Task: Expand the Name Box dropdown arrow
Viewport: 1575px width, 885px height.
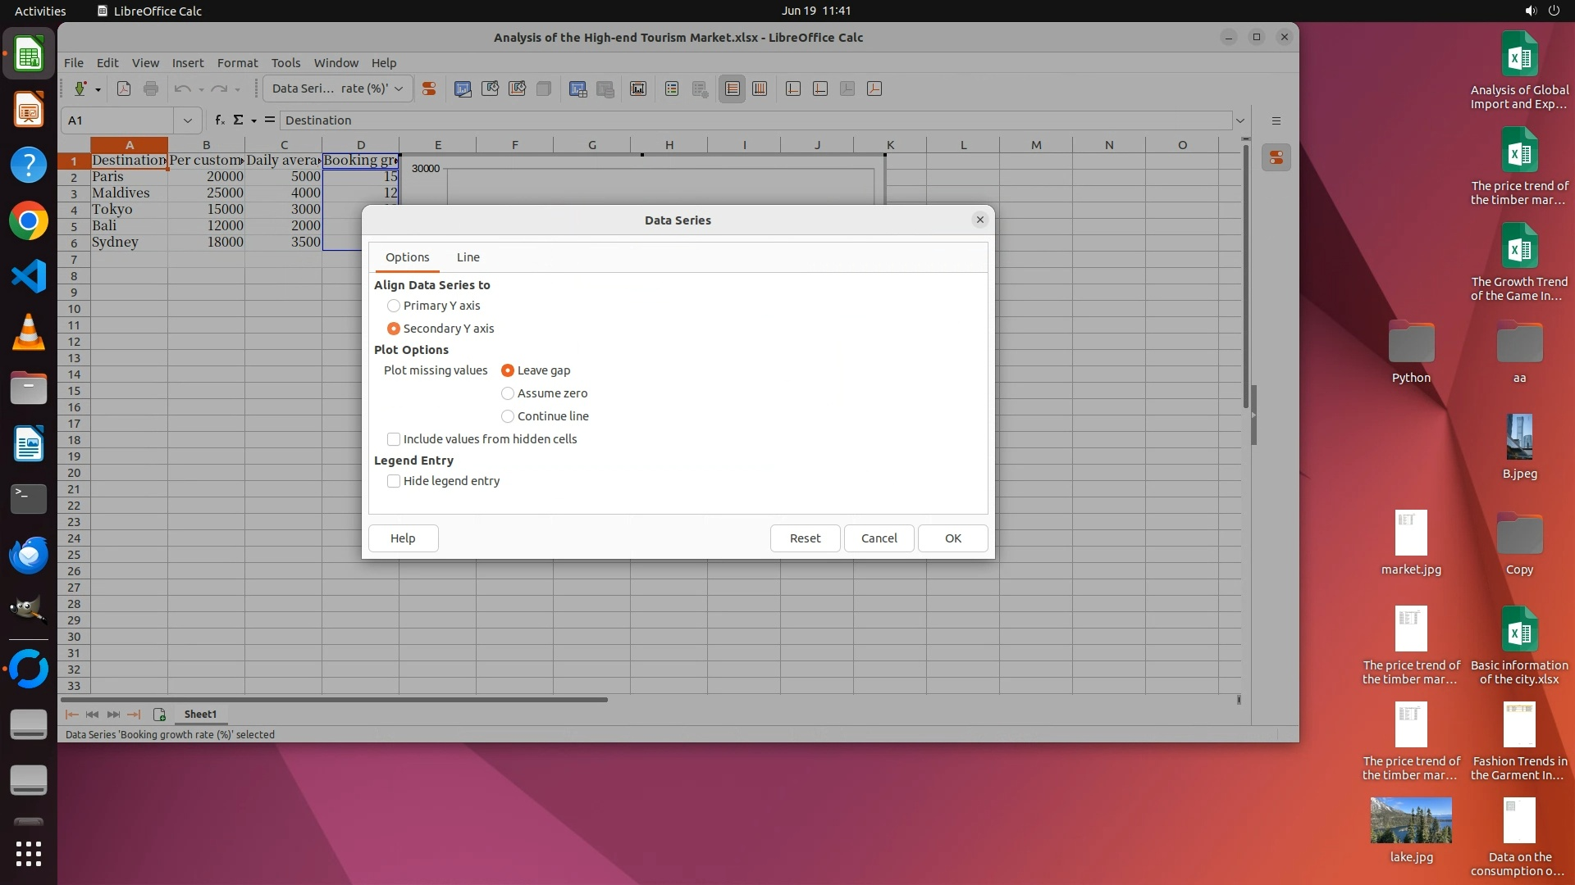Action: coord(187,120)
